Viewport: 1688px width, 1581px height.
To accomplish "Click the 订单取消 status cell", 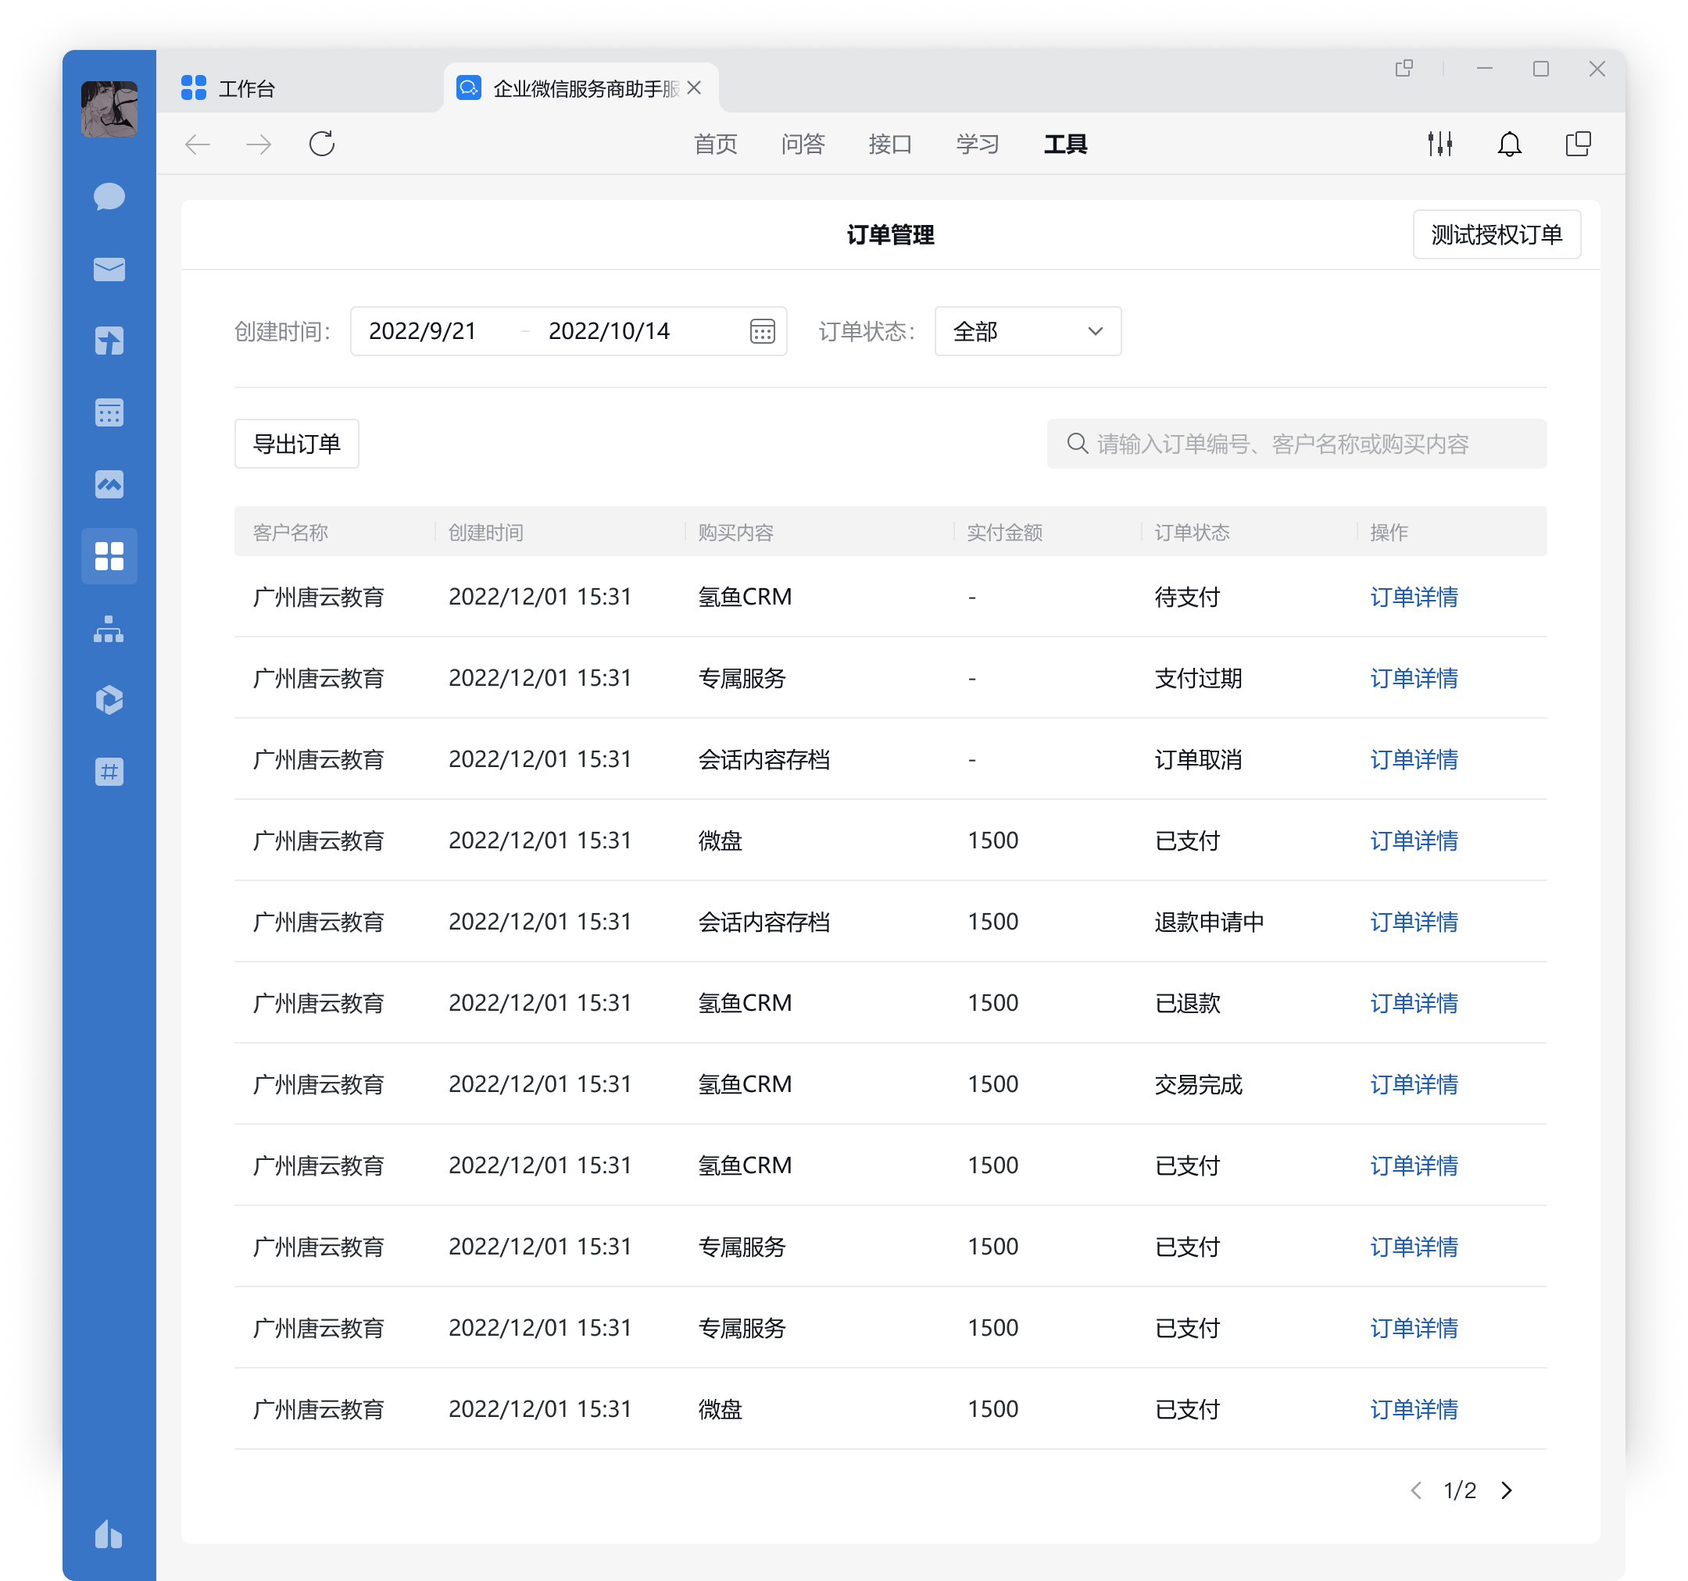I will tap(1198, 759).
